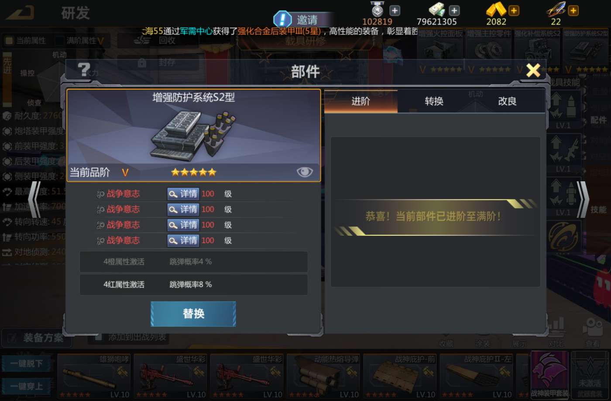Close the 部件 dialog with the X
Screen dimensions: 611x401
pos(533,70)
